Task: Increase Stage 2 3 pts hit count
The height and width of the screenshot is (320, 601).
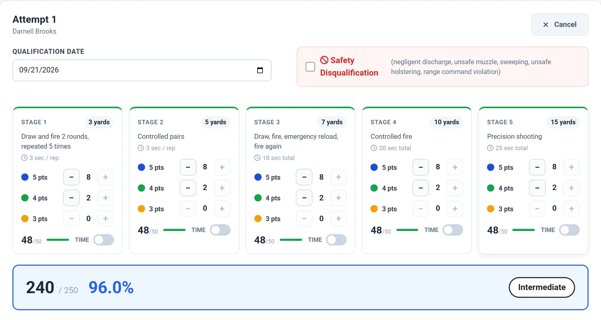Action: [222, 209]
